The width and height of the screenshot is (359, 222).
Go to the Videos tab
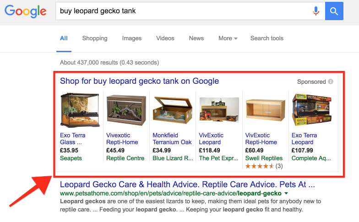165,38
